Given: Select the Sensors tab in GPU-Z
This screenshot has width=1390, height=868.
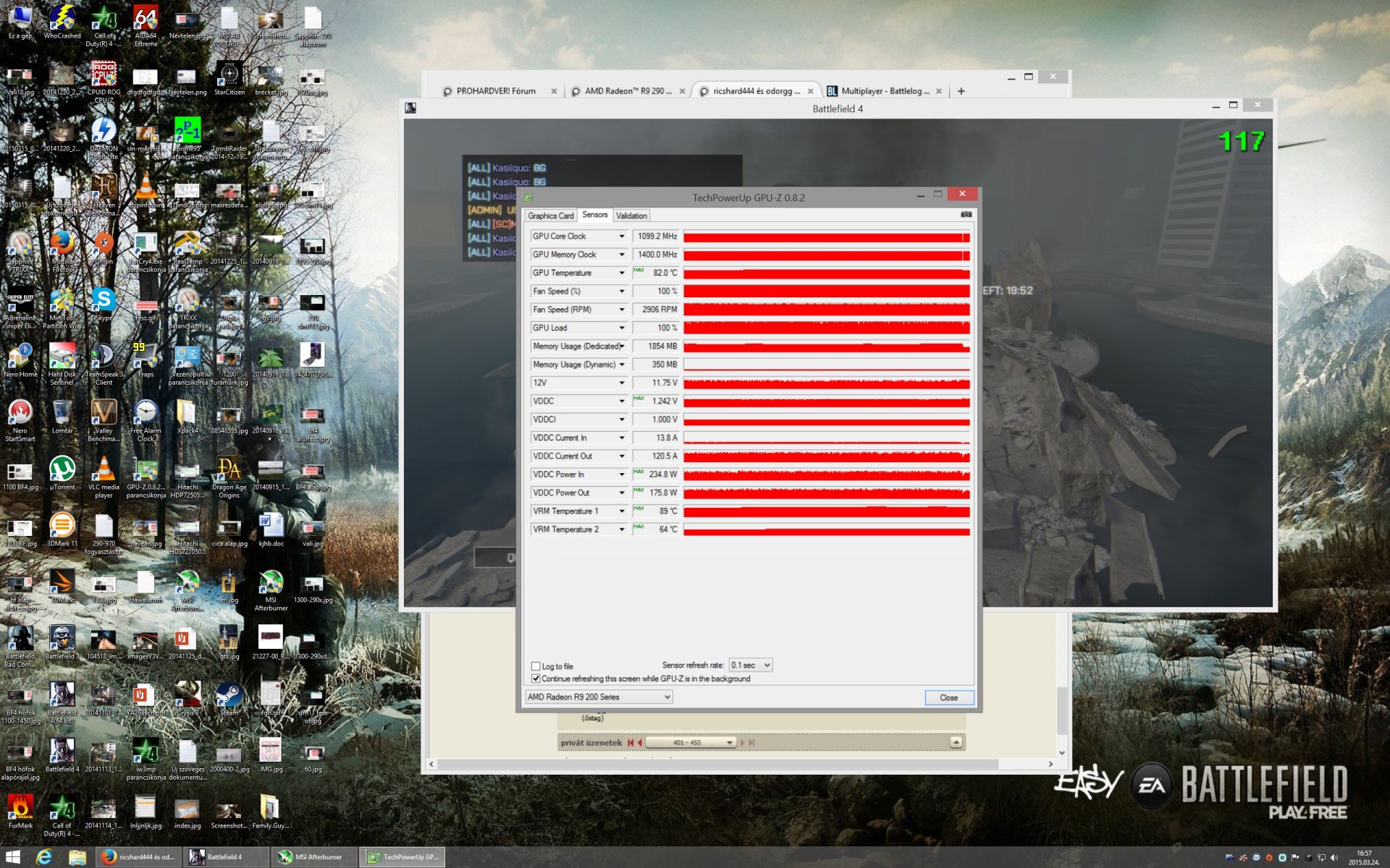Looking at the screenshot, I should 595,215.
